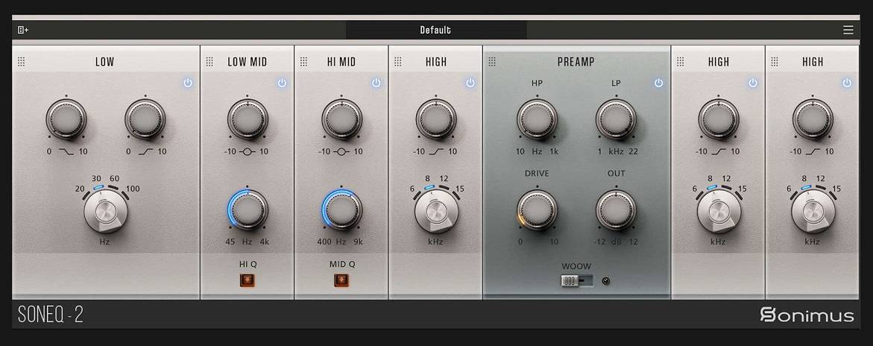
Task: Flip the WOOW switch
Action: 577,281
